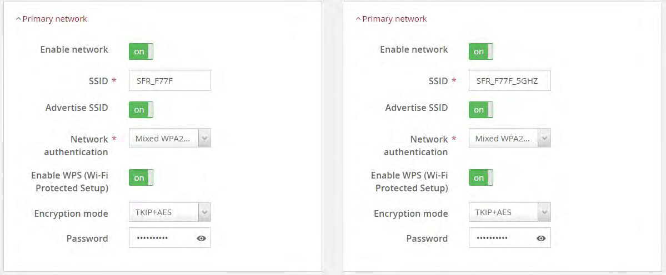Screen dimensions: 666x275
Task: Turn off Enable network for SFR_F77F_5GHZ
Action: point(481,52)
